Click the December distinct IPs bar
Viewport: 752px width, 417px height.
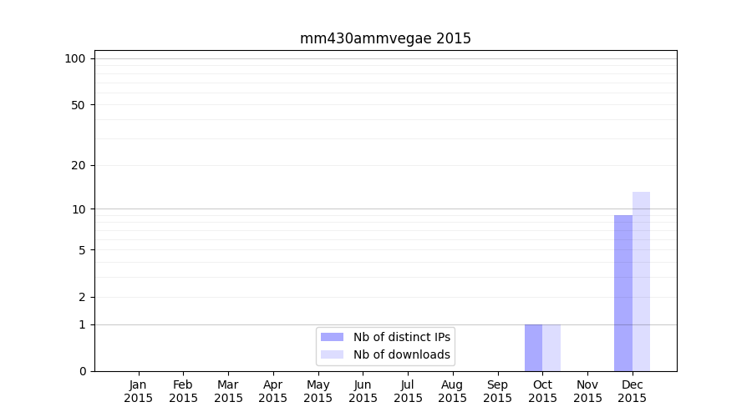(x=622, y=292)
